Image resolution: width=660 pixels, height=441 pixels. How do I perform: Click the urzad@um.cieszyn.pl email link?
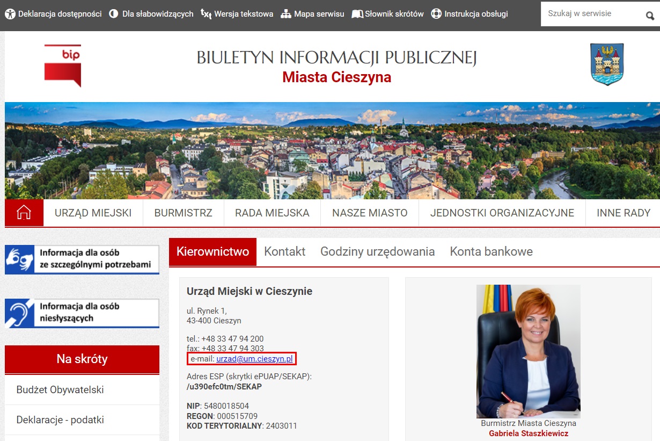point(254,358)
